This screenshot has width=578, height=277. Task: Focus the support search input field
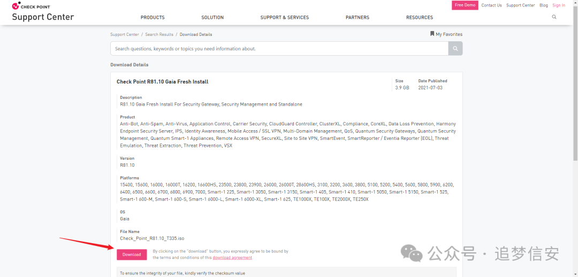point(279,48)
